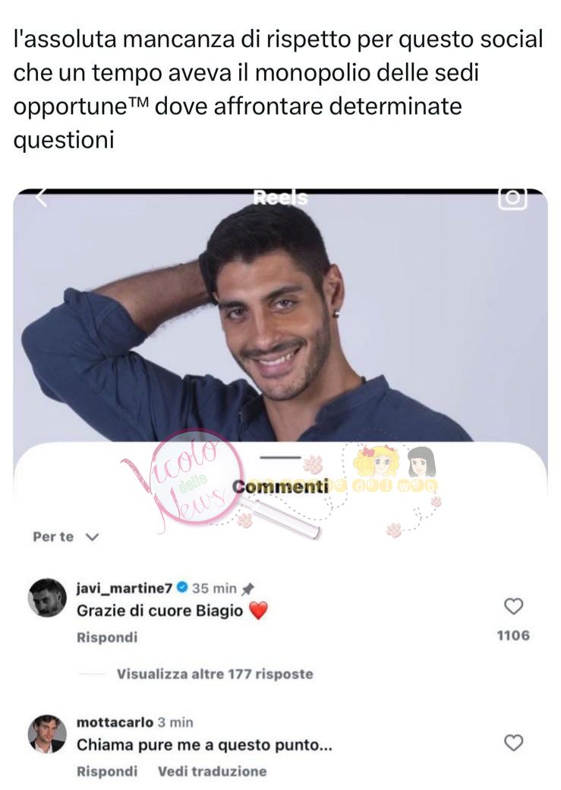Open javi_martine7's profile picture
Viewport: 561px width, 790px height.
click(x=47, y=598)
